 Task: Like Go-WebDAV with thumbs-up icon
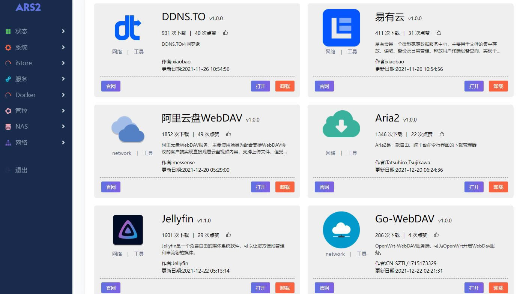point(436,235)
